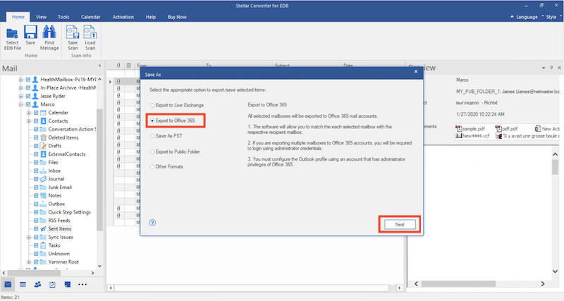This screenshot has width=564, height=301.
Task: Open the New4444.vcf attachment
Action: coord(472,136)
